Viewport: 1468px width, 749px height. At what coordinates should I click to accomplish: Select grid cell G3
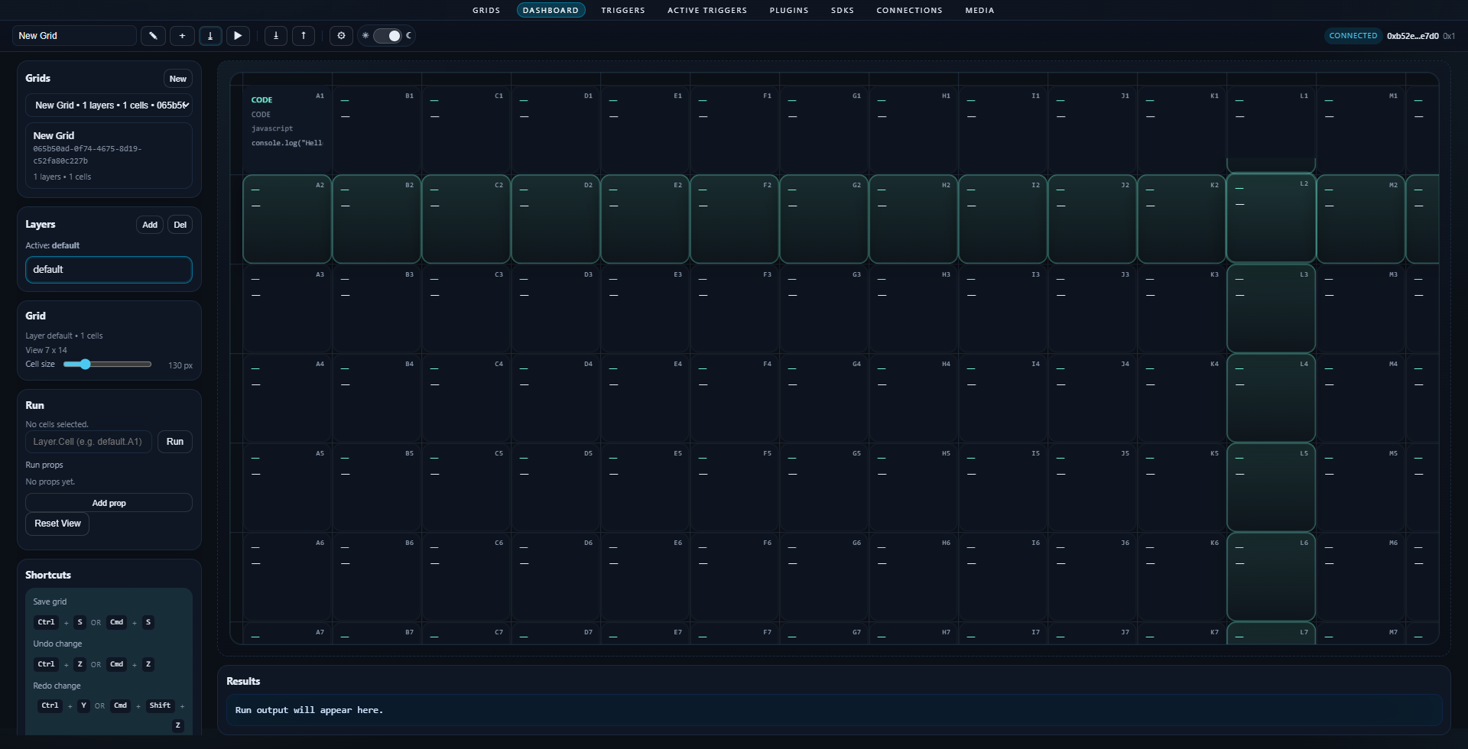coord(824,309)
